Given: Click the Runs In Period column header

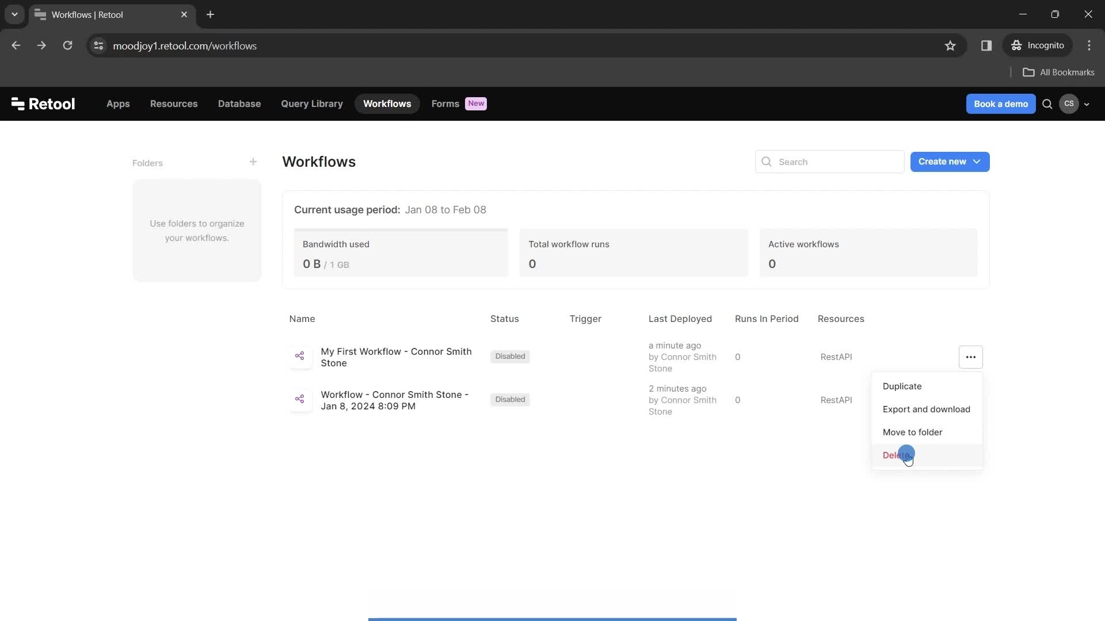Looking at the screenshot, I should pyautogui.click(x=767, y=319).
